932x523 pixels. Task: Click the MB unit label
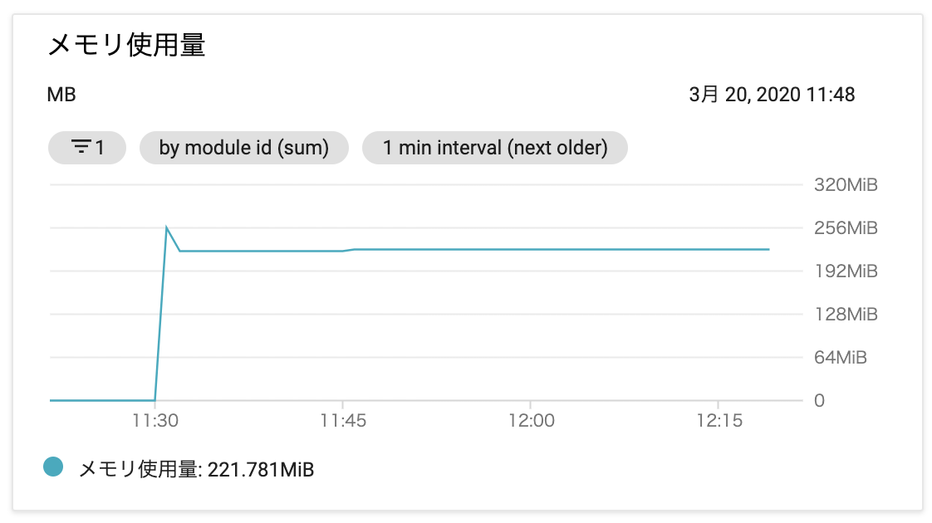(x=61, y=95)
